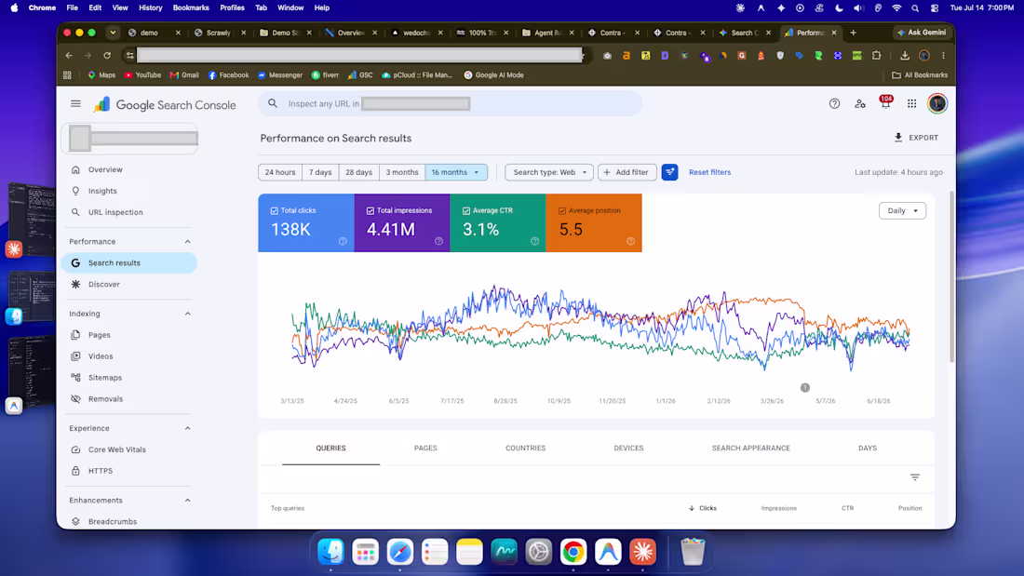Click the users and permissions icon
The height and width of the screenshot is (576, 1024).
860,104
